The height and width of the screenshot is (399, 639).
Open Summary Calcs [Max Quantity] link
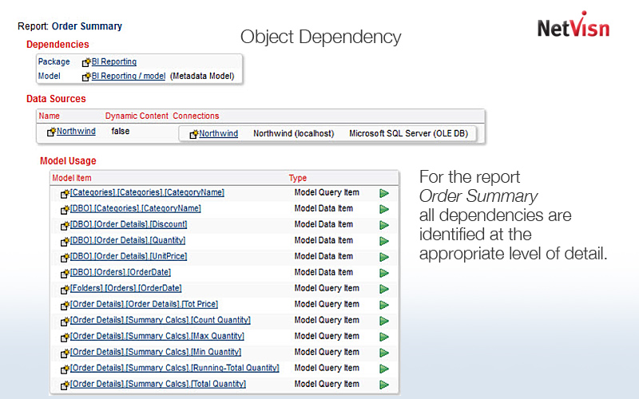tap(157, 336)
